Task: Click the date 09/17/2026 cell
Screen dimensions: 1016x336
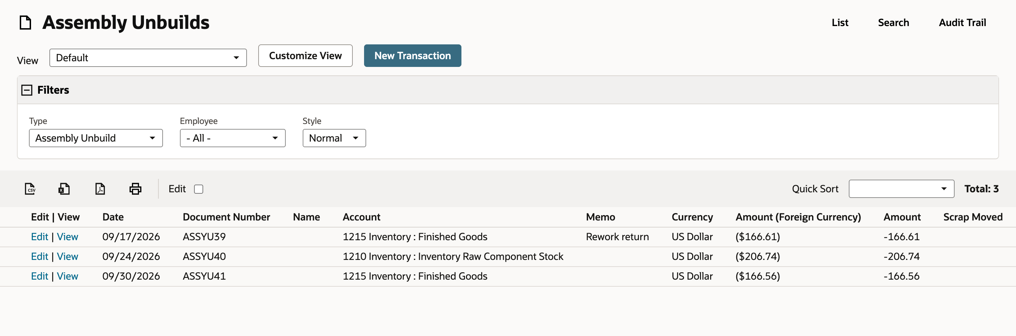Action: [x=131, y=237]
